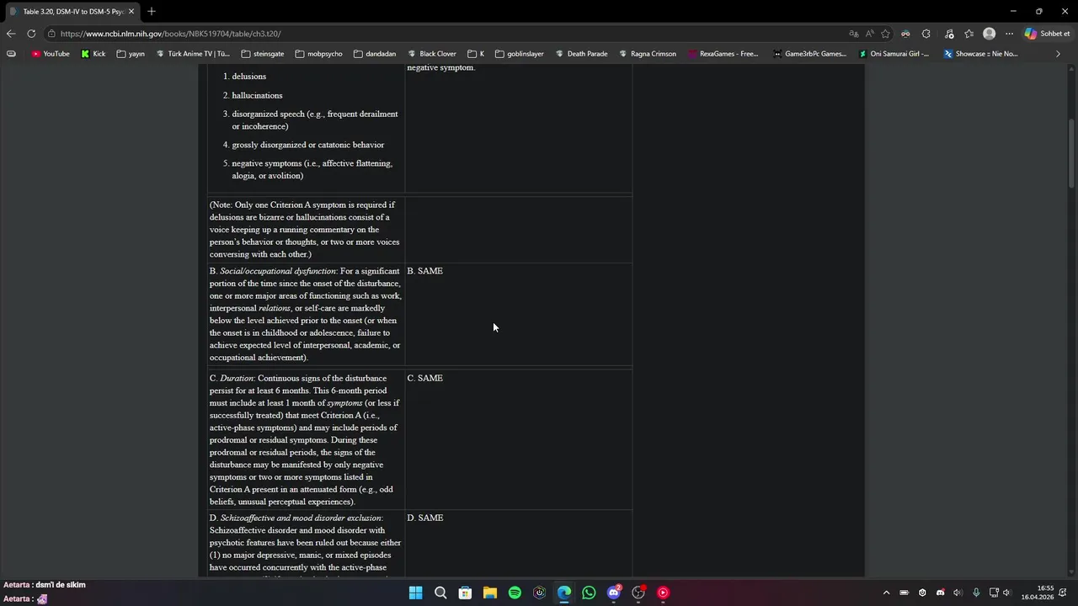
Task: Click 'hallucinations' list item text
Action: [x=257, y=95]
